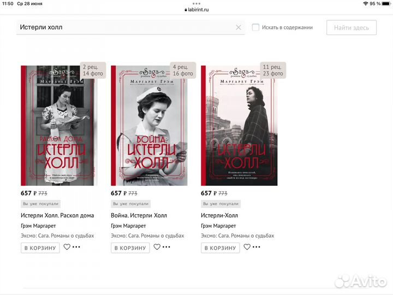Open reviews badge 11 рец. 23 фото
The image size is (393, 295).
[272, 70]
